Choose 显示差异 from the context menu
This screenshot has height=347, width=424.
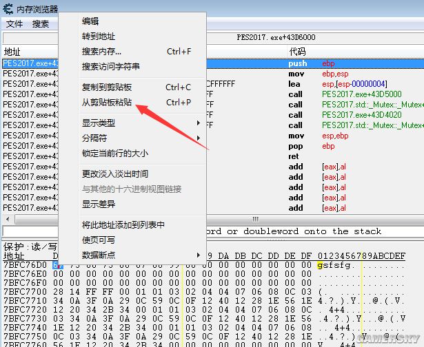99,204
